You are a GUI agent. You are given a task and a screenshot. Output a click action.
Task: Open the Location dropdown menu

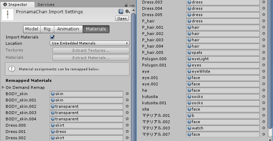90,43
